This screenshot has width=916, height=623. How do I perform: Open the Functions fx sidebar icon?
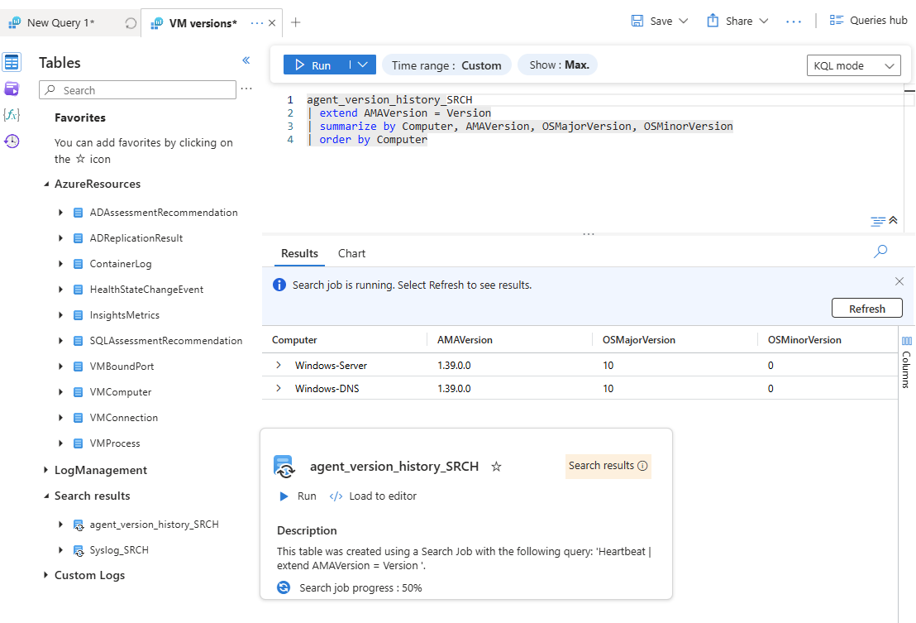(x=12, y=114)
